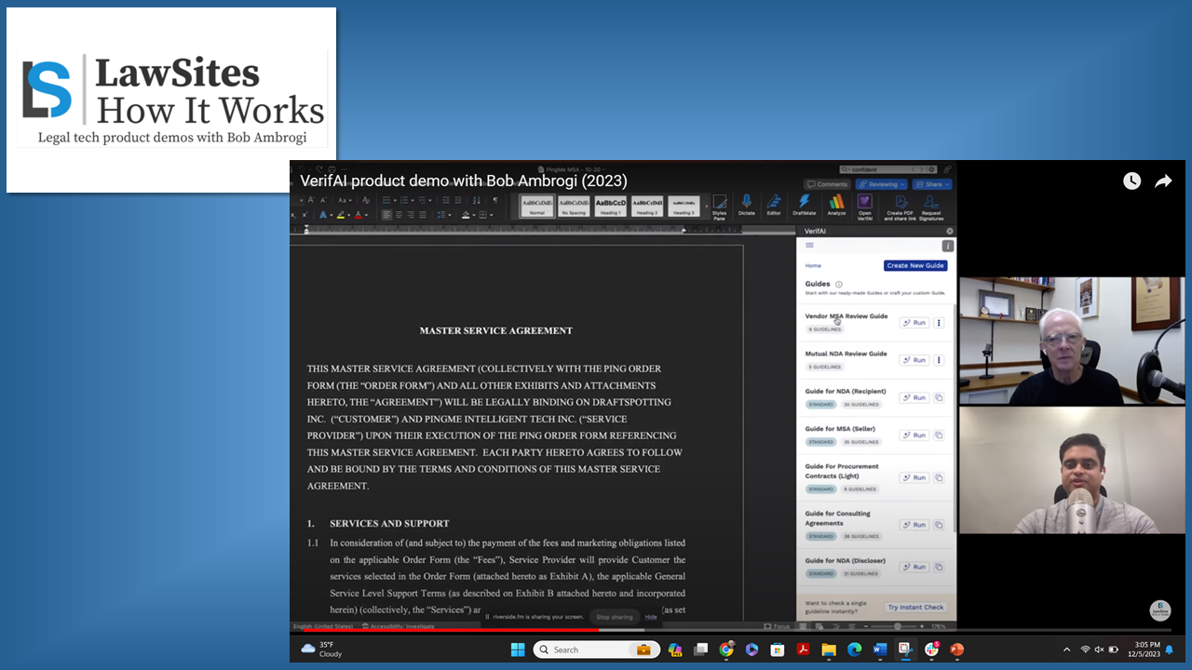Click the DraftMate ribbon icon
1192x670 pixels.
pyautogui.click(x=804, y=204)
